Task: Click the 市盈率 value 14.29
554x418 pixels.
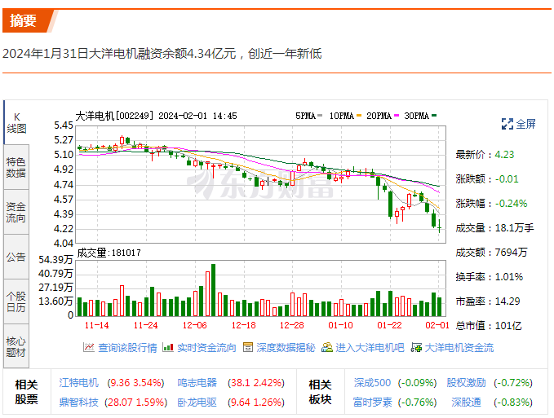Action: pyautogui.click(x=507, y=301)
